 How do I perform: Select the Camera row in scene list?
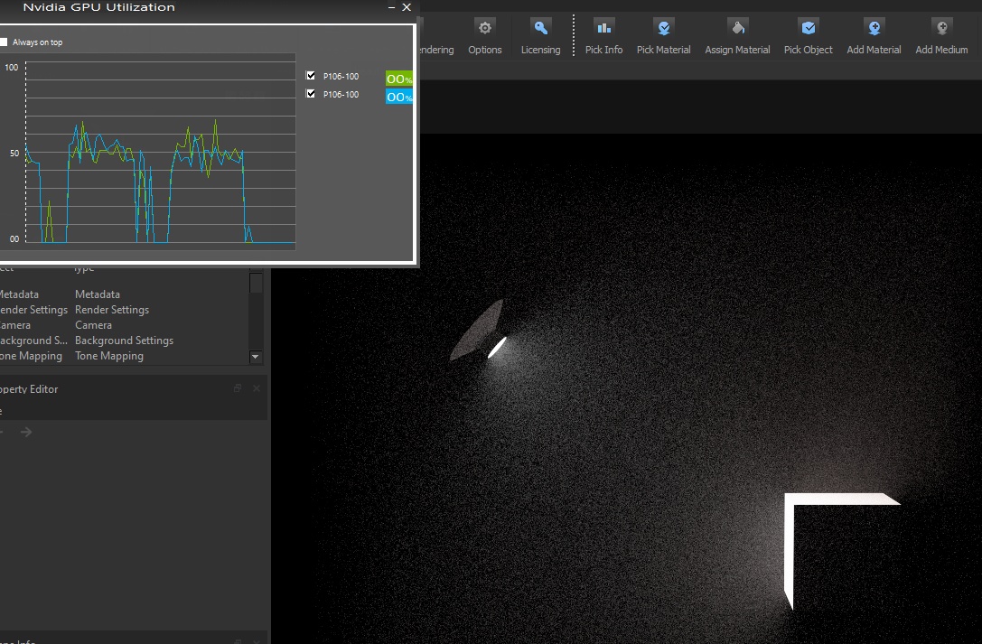click(x=124, y=325)
